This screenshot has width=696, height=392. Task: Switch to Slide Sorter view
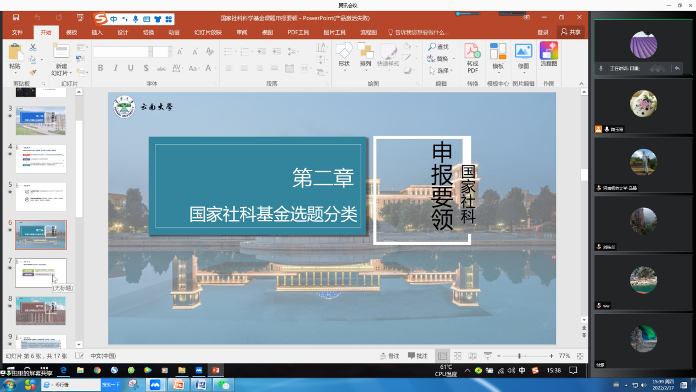pyautogui.click(x=457, y=356)
